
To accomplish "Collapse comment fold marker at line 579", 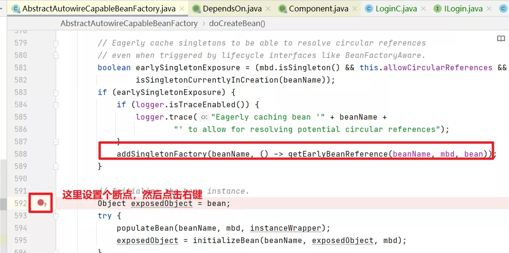I will pyautogui.click(x=56, y=43).
